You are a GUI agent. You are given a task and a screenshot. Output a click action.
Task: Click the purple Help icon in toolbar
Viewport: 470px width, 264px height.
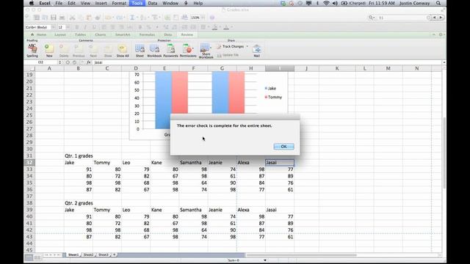212,18
